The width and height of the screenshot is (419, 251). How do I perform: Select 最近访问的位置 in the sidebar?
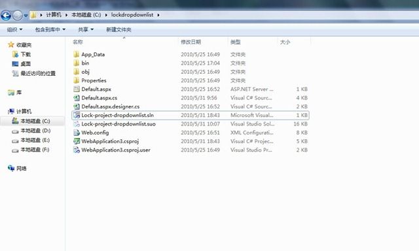pos(38,73)
